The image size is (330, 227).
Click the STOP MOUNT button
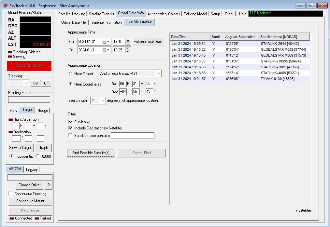pos(29,66)
